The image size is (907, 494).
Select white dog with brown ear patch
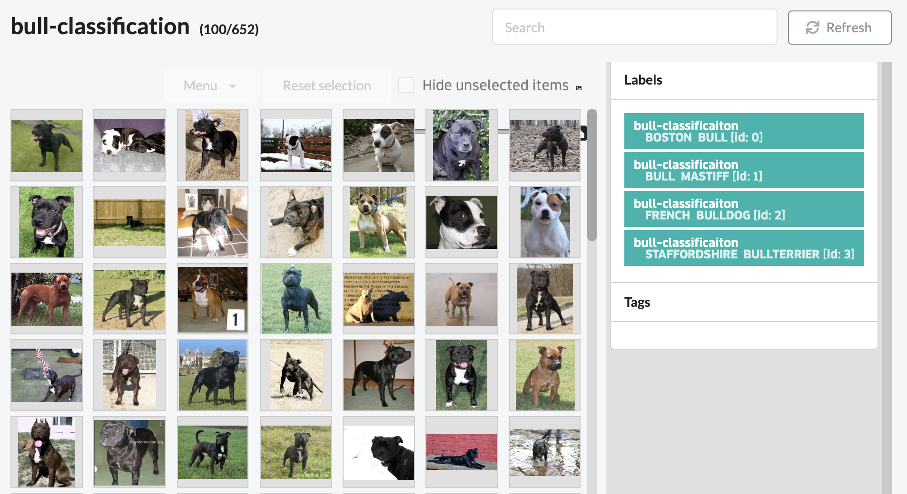pos(545,222)
